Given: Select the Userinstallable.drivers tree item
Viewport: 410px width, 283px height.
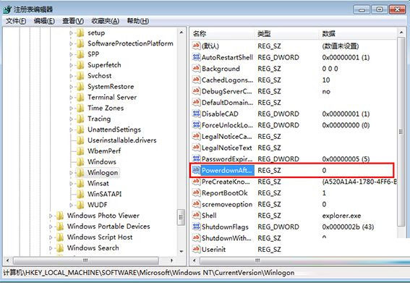Looking at the screenshot, I should pos(122,140).
